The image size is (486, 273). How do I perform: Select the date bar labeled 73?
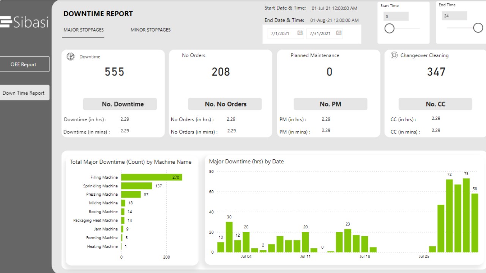click(x=466, y=215)
